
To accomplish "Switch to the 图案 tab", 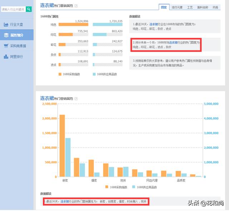I will [164, 7].
